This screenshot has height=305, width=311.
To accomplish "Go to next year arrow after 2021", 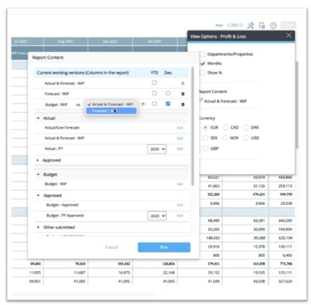I will tap(241, 25).
